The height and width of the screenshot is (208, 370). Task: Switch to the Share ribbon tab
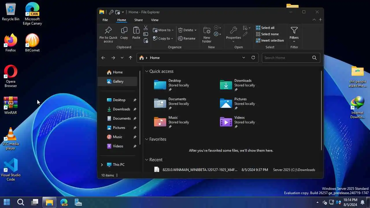click(x=138, y=20)
